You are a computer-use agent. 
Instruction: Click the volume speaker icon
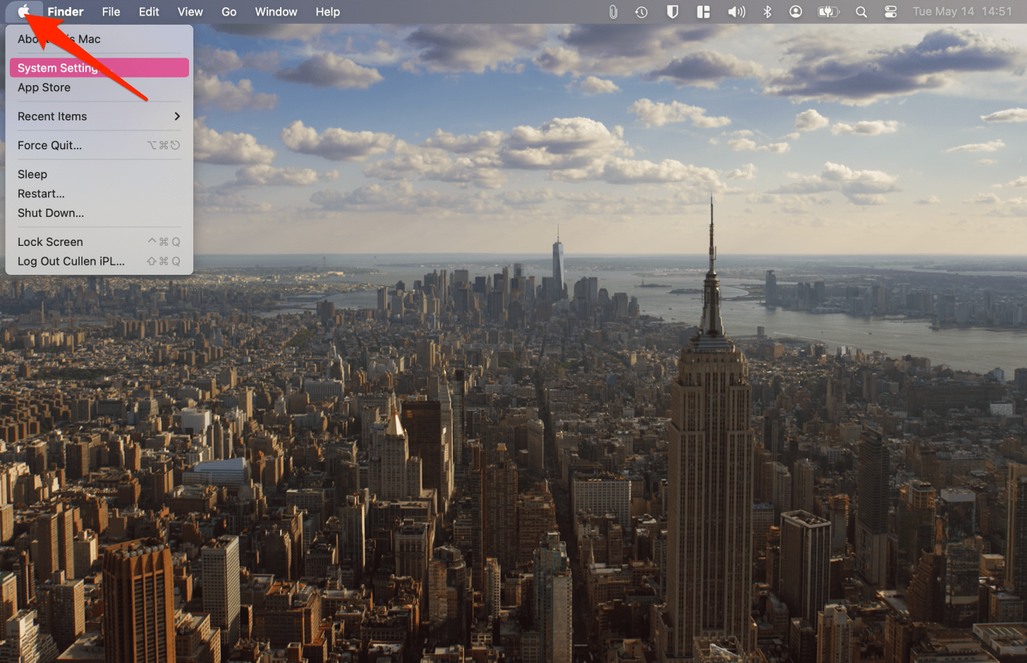coord(736,12)
